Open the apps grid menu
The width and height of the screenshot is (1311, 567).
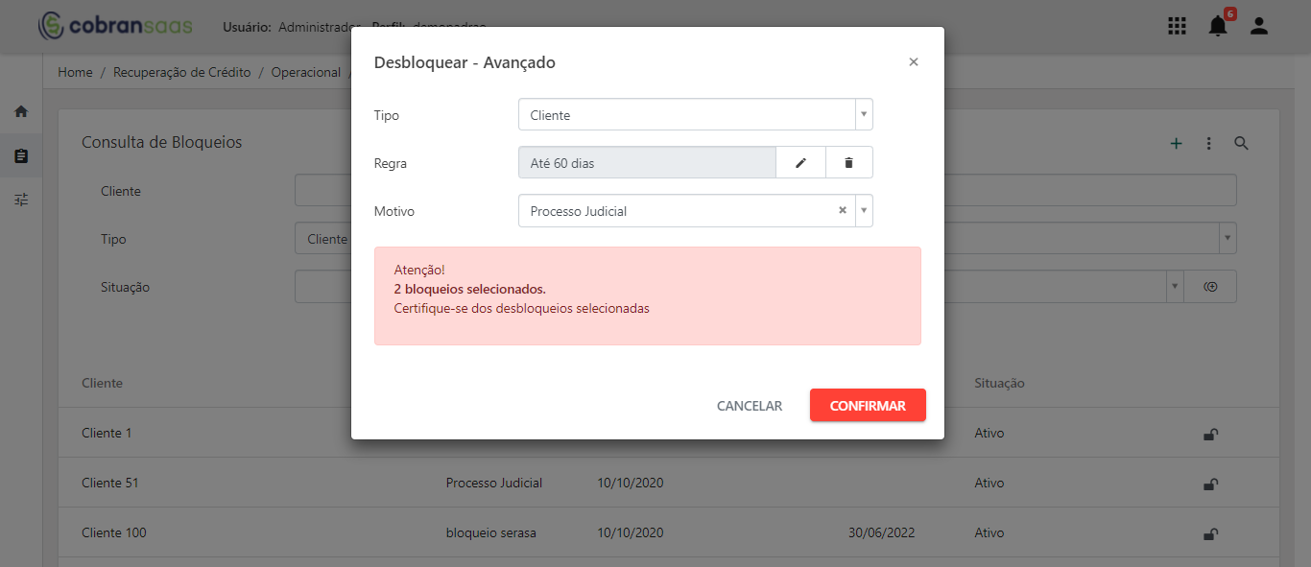(1177, 26)
